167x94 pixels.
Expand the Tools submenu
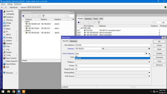pyautogui.click(x=10, y=55)
